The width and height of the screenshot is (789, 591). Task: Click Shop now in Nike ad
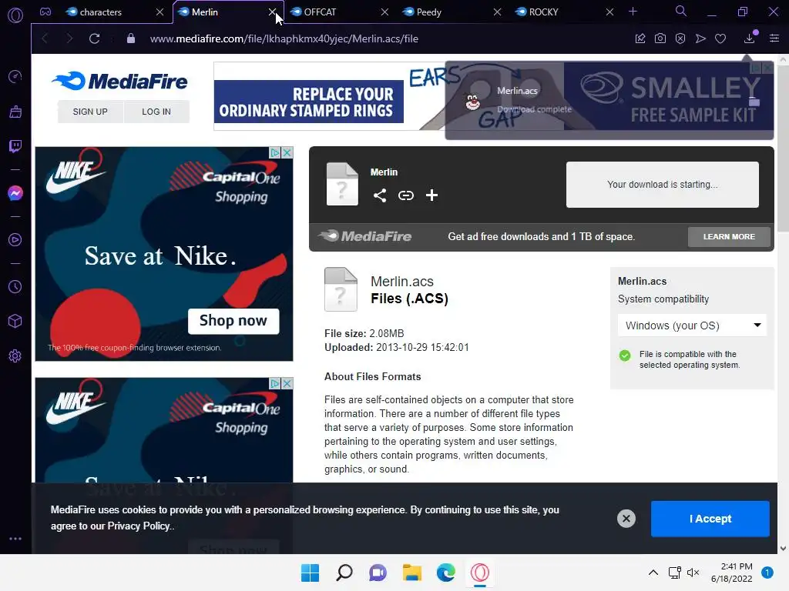[x=233, y=321]
